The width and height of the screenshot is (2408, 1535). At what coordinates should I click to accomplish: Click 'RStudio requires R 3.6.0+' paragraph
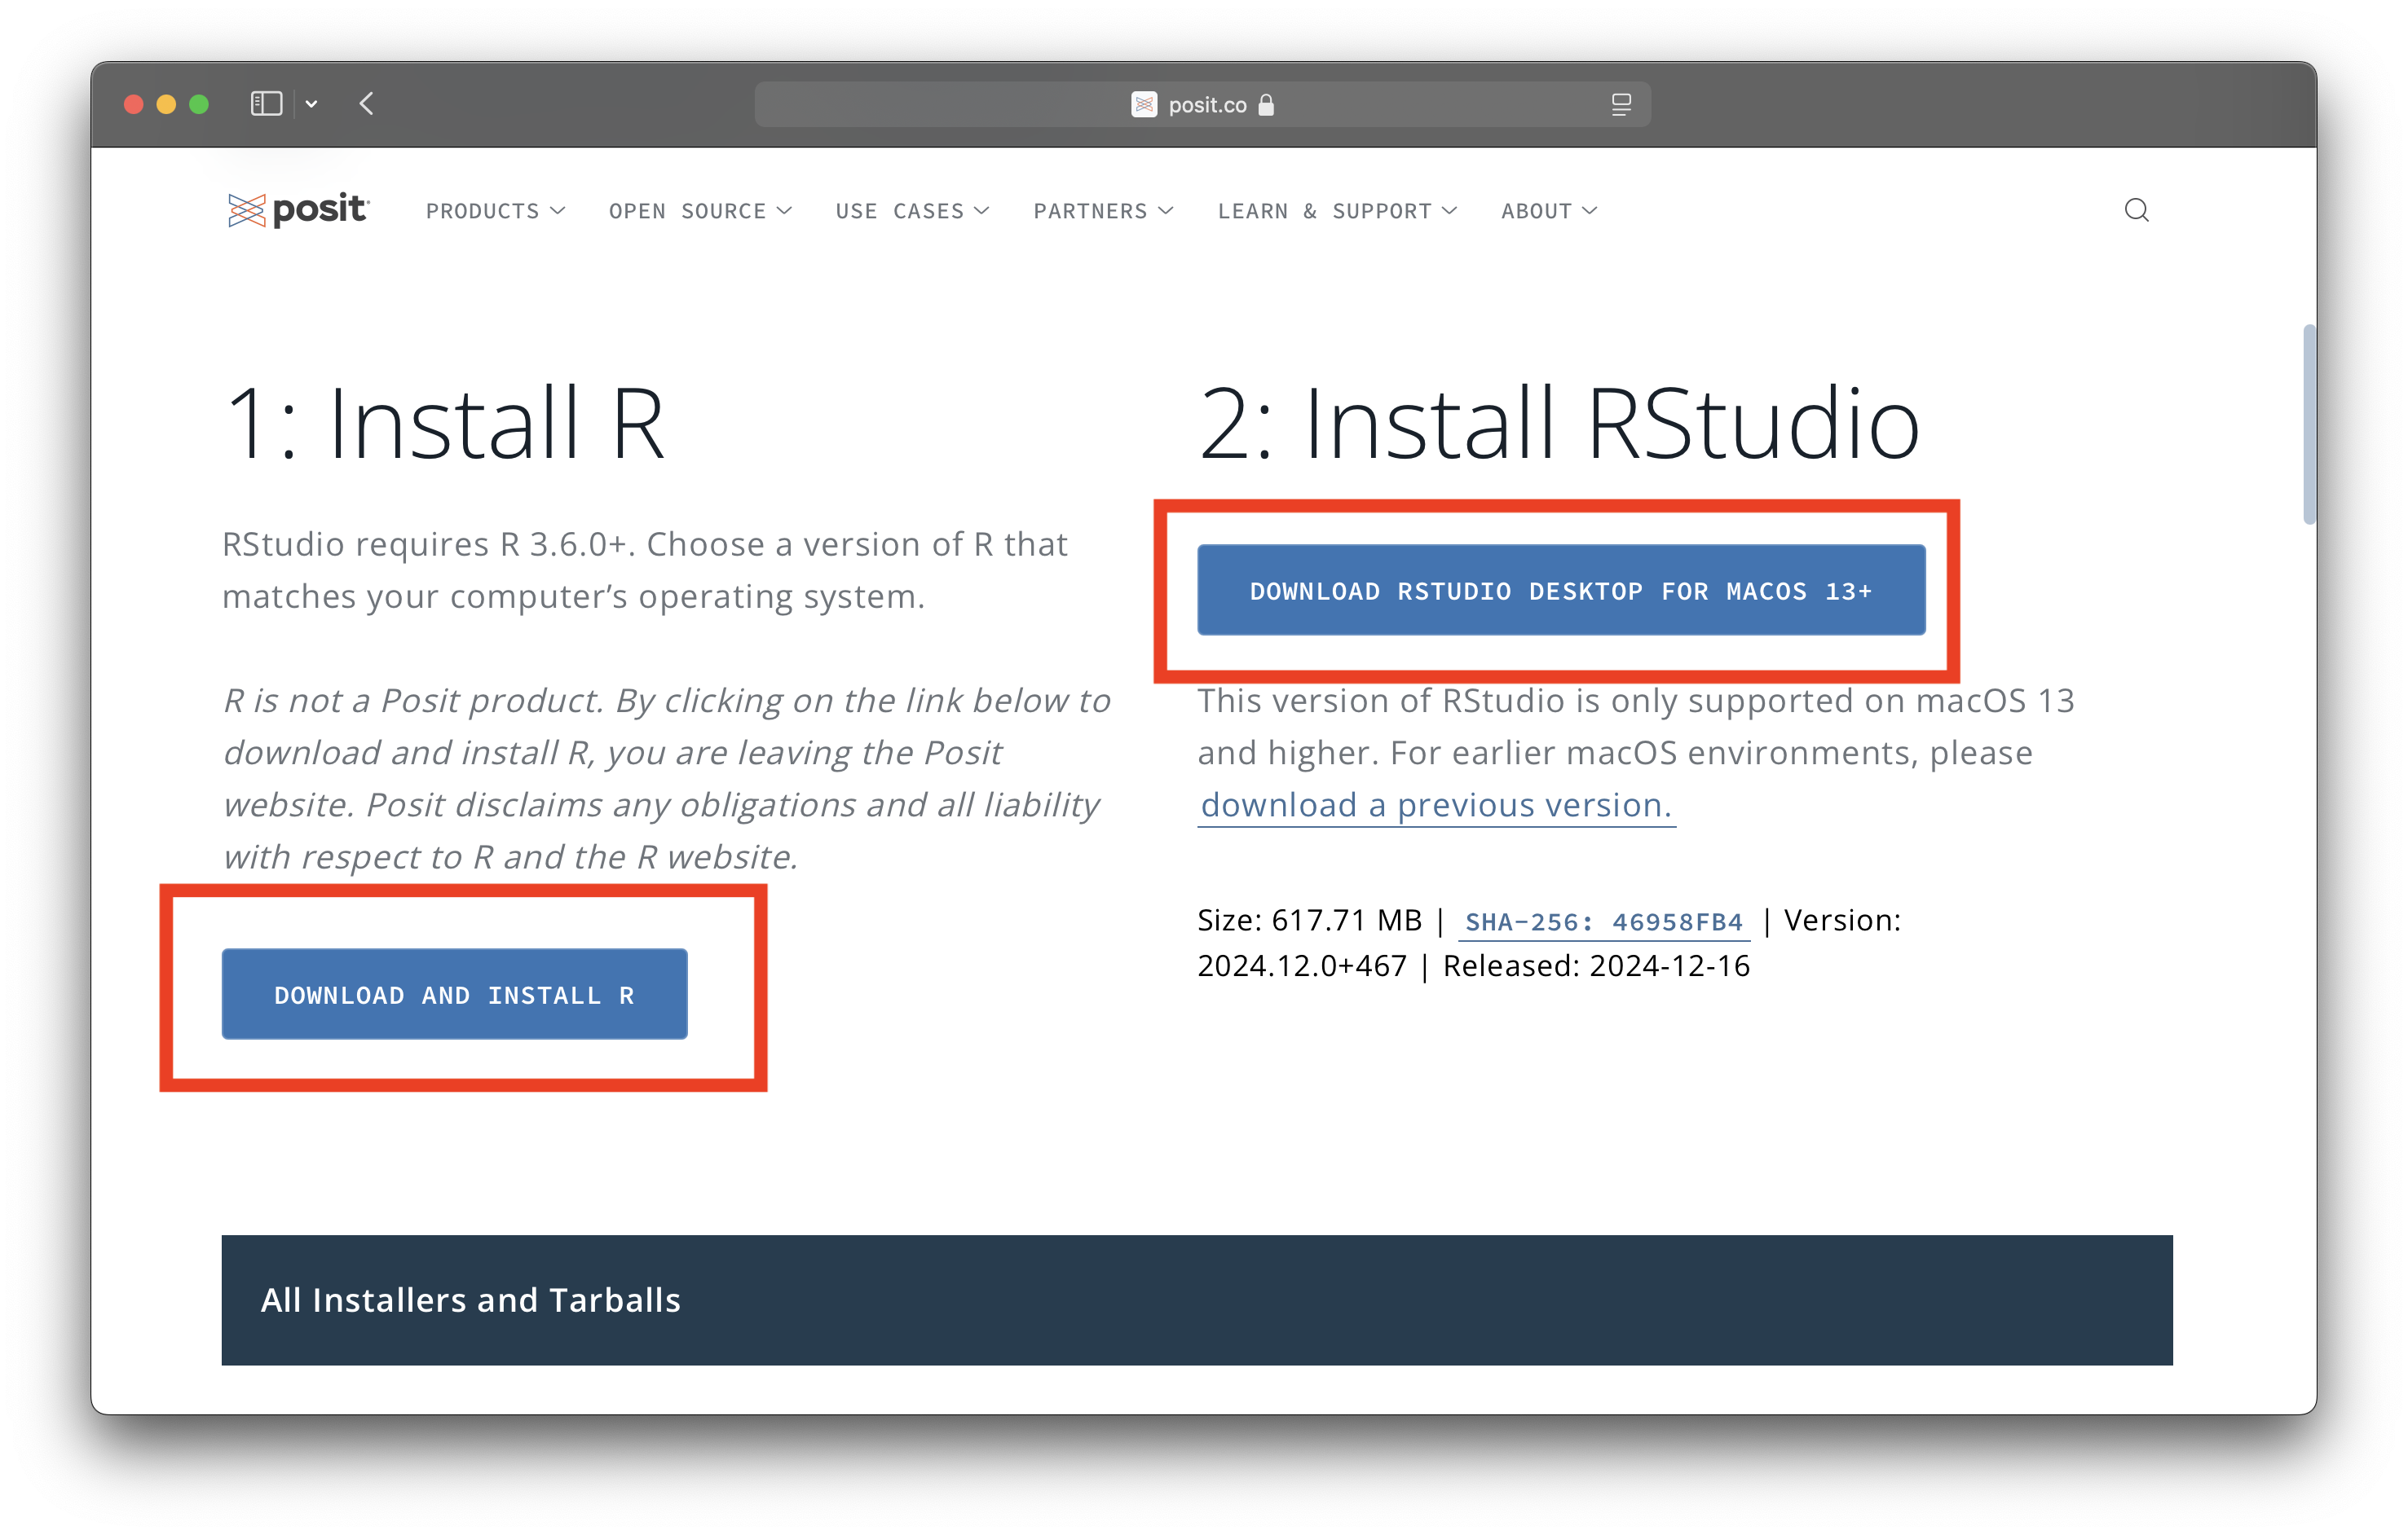(645, 570)
